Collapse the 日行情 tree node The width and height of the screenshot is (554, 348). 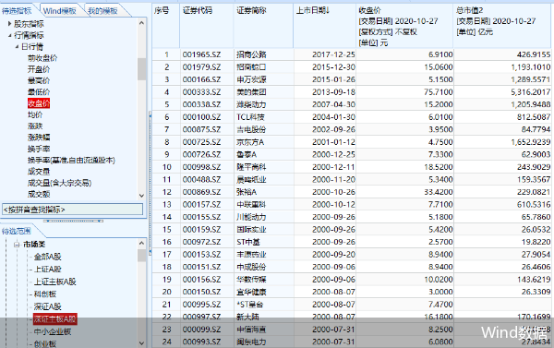click(x=17, y=46)
